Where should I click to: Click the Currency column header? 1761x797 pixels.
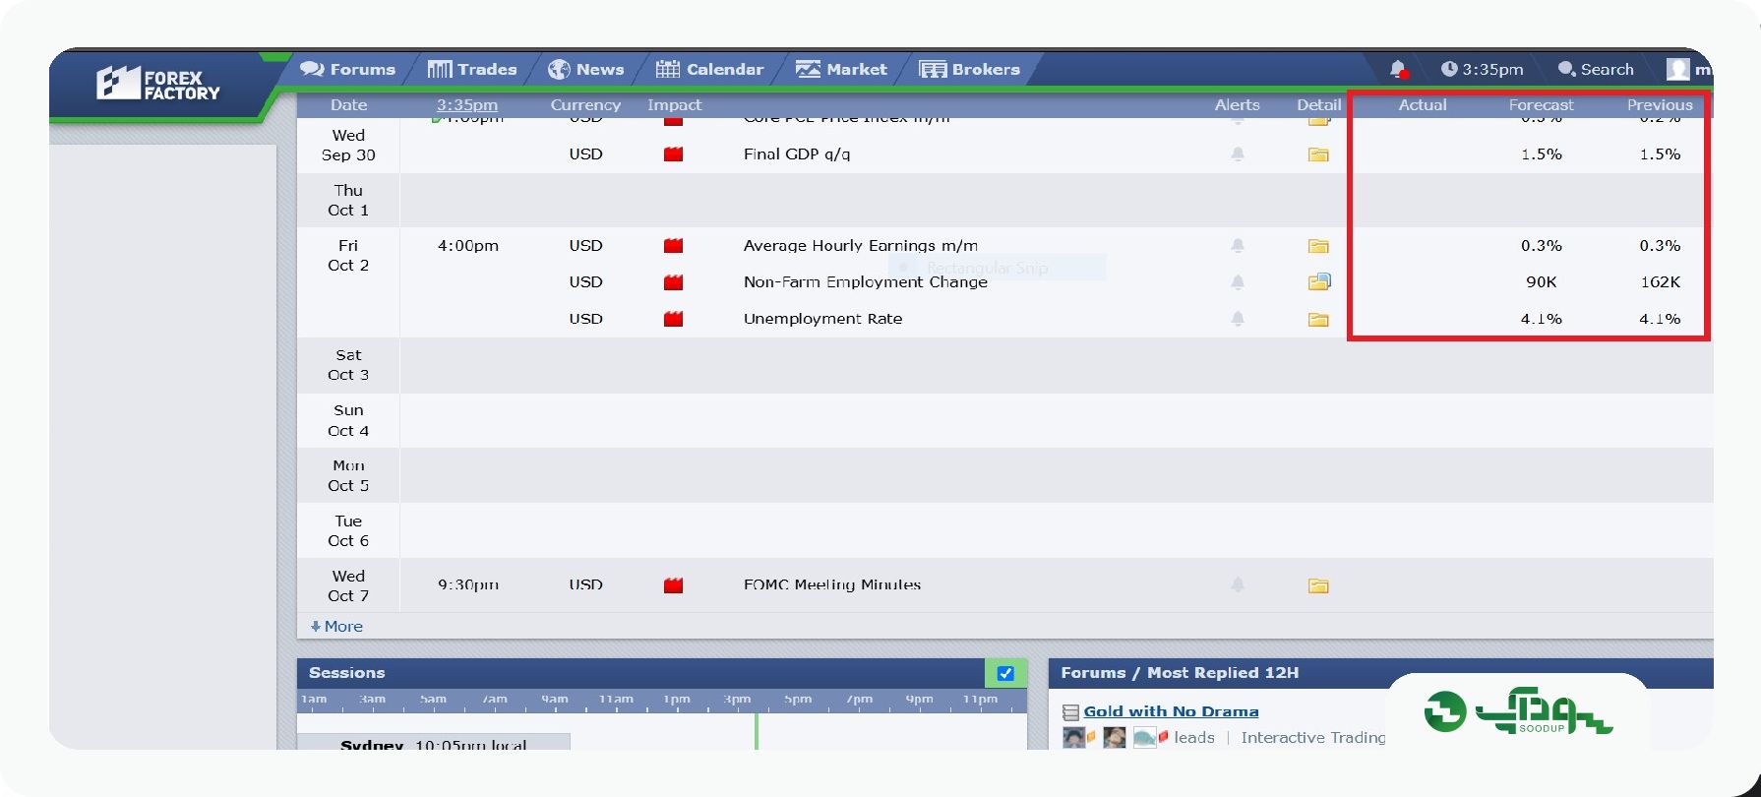coord(585,104)
